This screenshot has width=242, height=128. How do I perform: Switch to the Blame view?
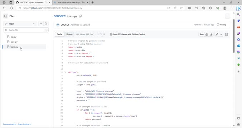69,34
